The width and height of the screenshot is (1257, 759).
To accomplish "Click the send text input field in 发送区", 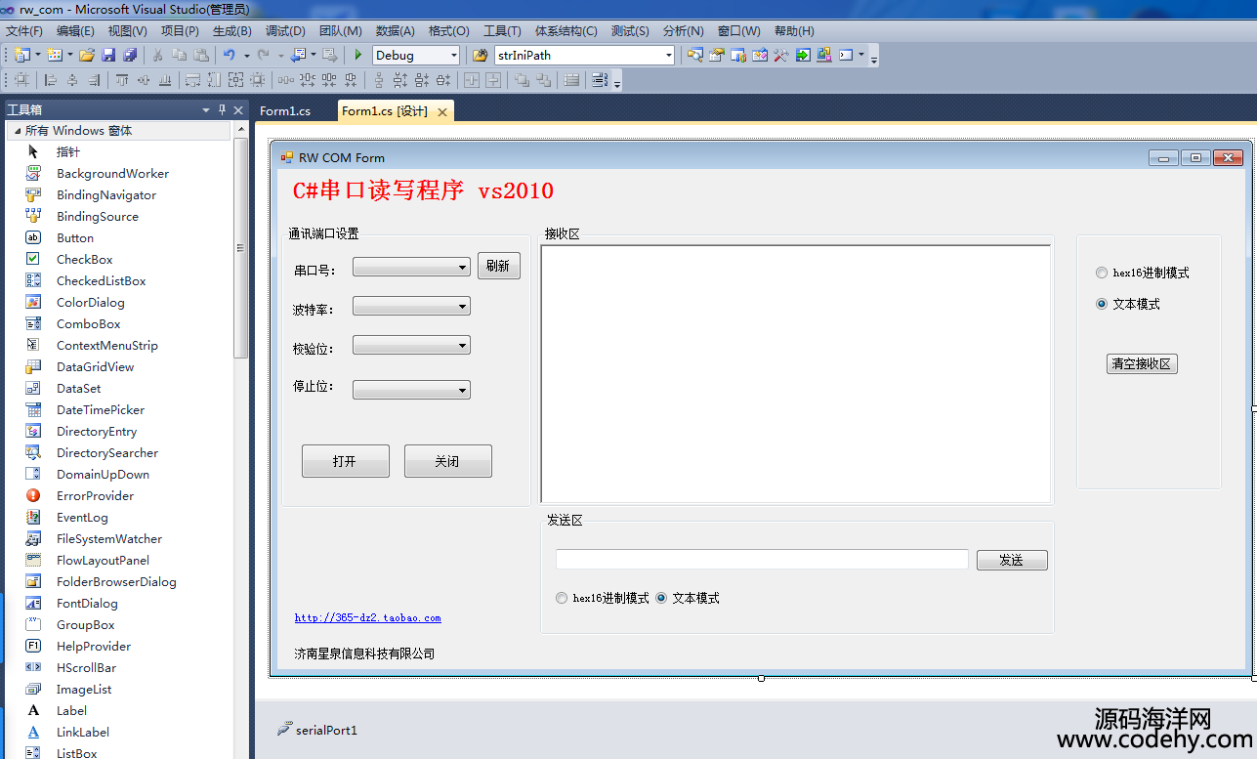I will coord(762,560).
